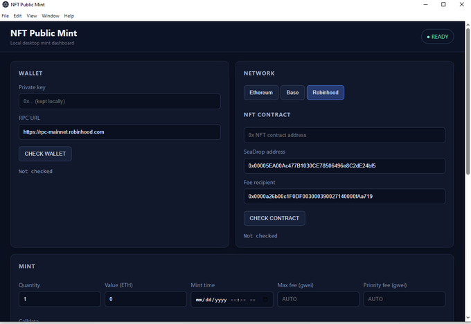Click the SeaDrop address field
471x324 pixels.
(344, 165)
